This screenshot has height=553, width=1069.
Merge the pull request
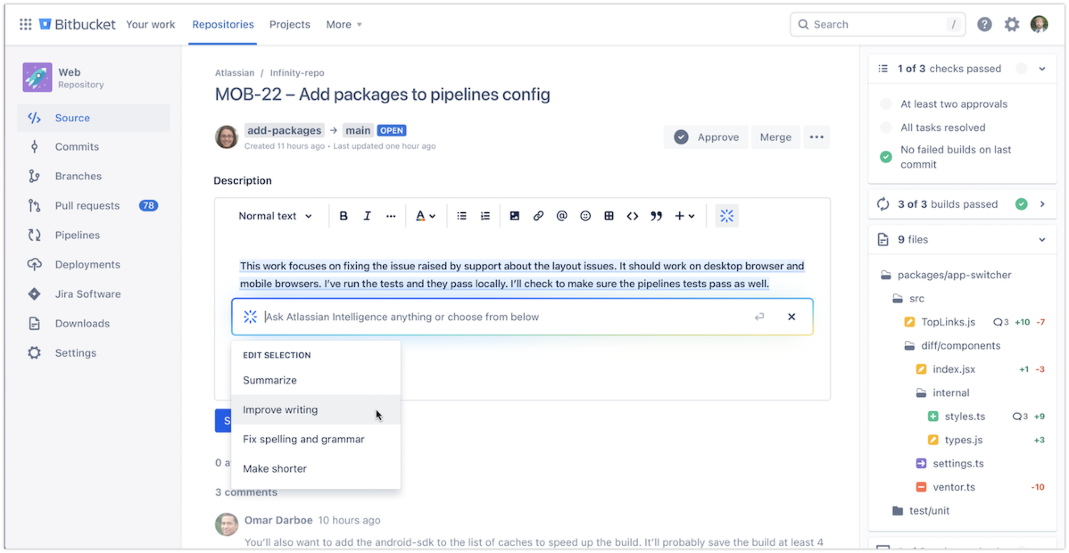775,137
